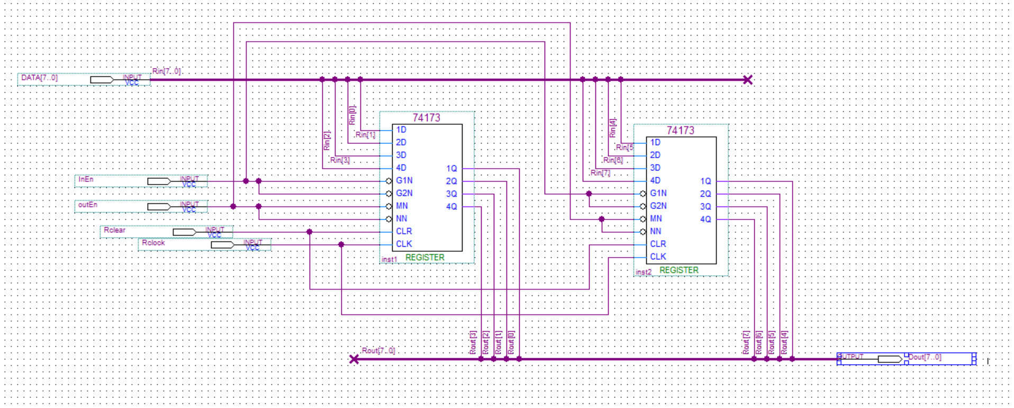The height and width of the screenshot is (408, 1014).
Task: Select the Rin[0] wire label
Action: [352, 115]
